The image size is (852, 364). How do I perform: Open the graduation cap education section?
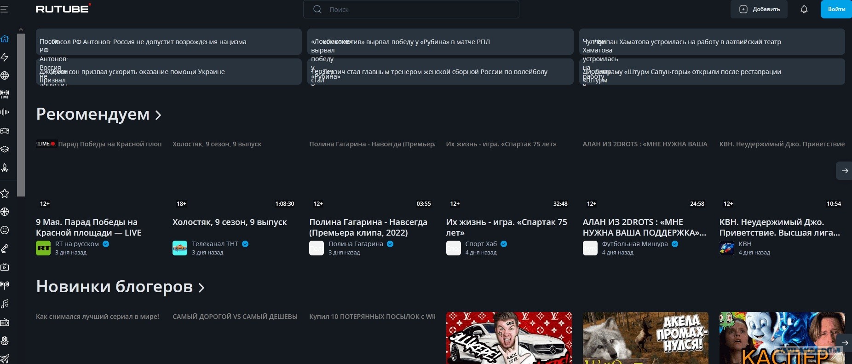pyautogui.click(x=5, y=149)
